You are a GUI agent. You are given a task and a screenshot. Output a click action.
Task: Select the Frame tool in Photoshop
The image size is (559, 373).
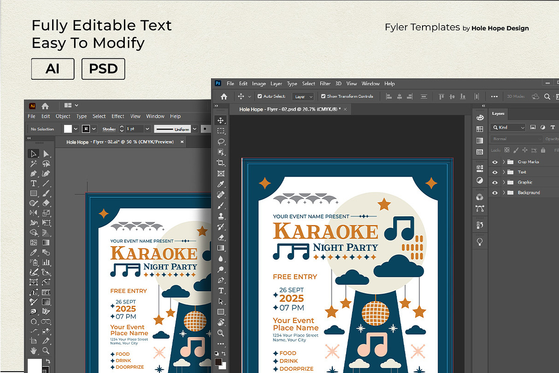pos(221,173)
